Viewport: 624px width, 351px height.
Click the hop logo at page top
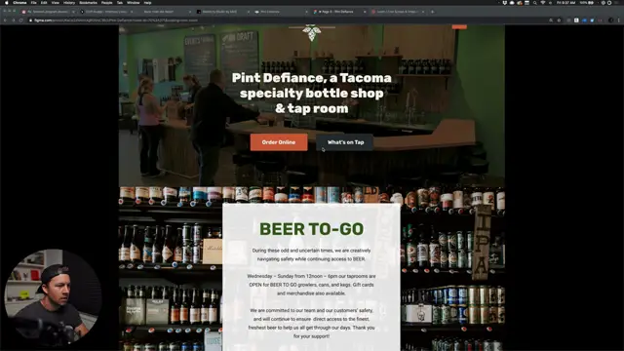coord(312,32)
